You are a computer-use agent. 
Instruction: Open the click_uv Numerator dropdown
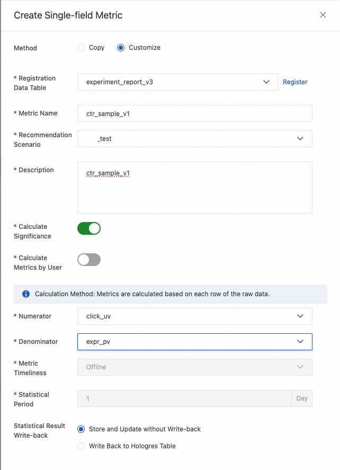(x=195, y=316)
